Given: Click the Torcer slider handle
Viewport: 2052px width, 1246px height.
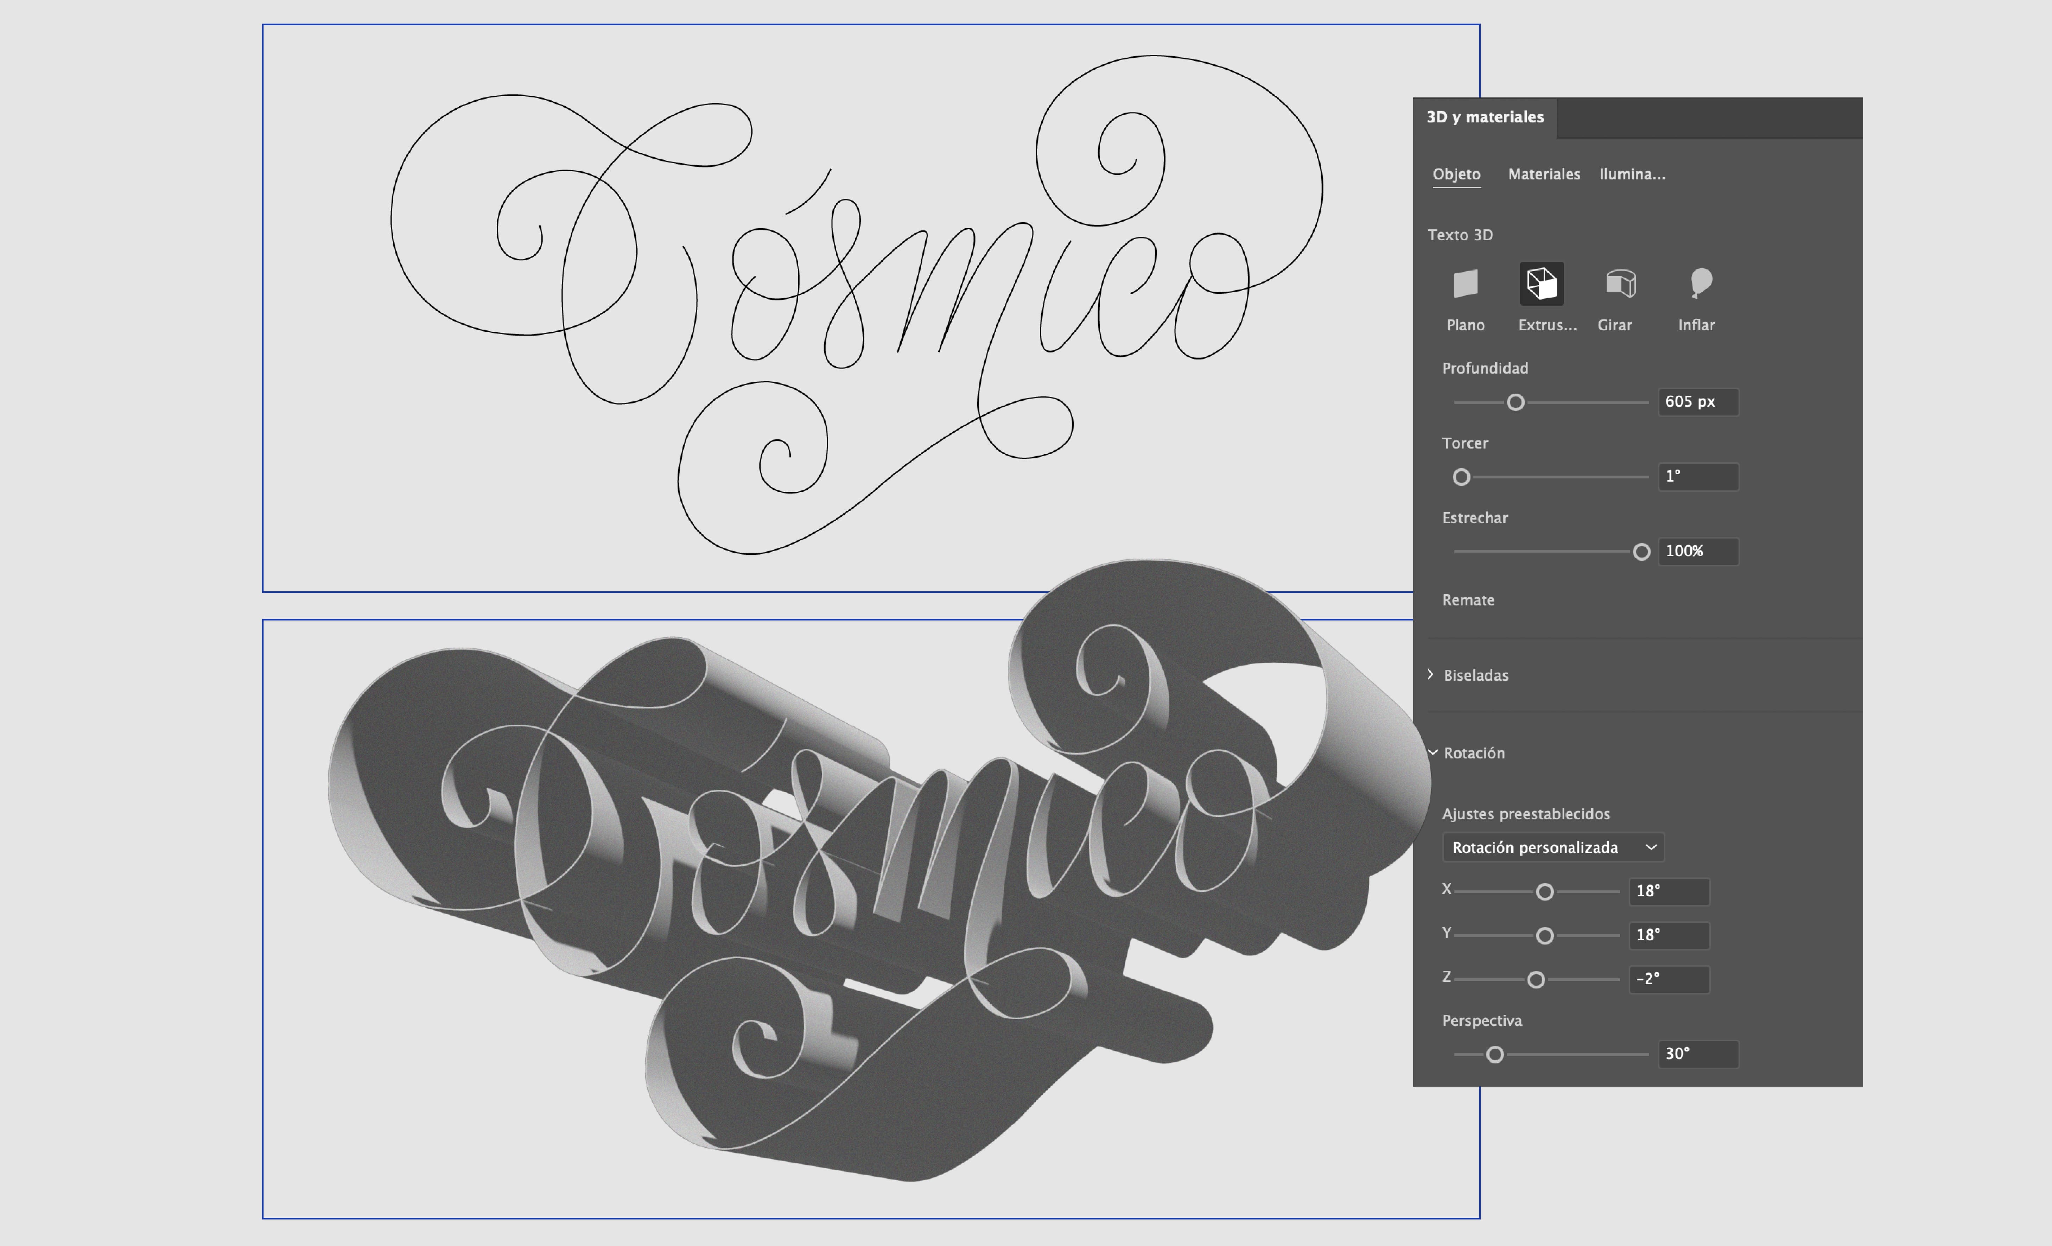Looking at the screenshot, I should pyautogui.click(x=1462, y=477).
